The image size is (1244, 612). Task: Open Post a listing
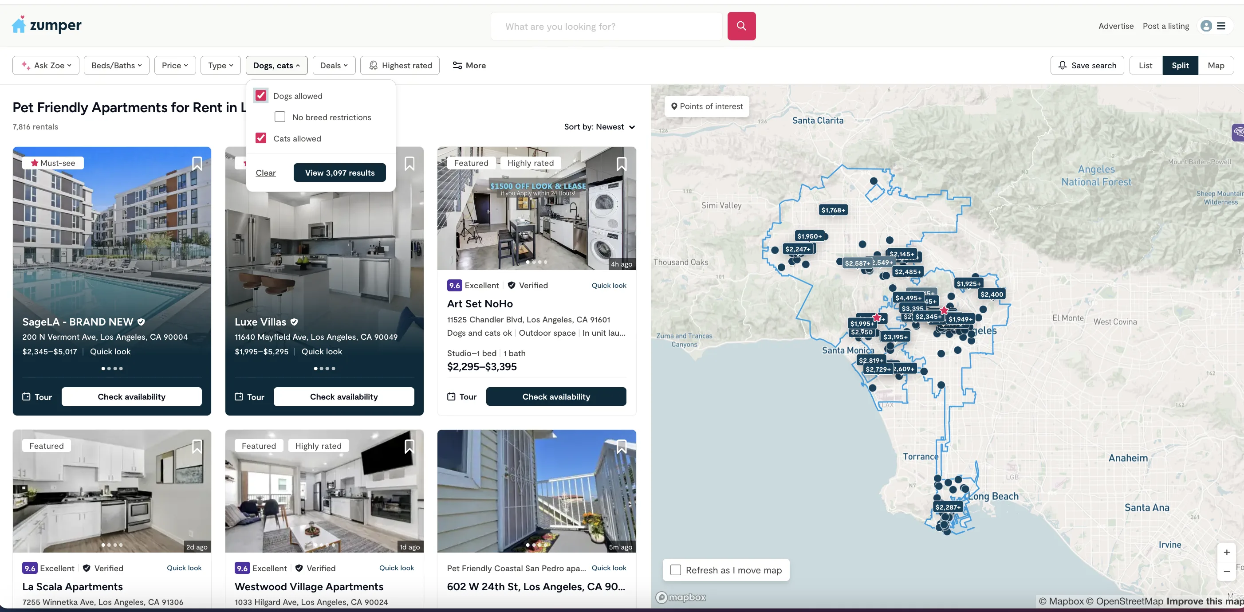click(1165, 26)
